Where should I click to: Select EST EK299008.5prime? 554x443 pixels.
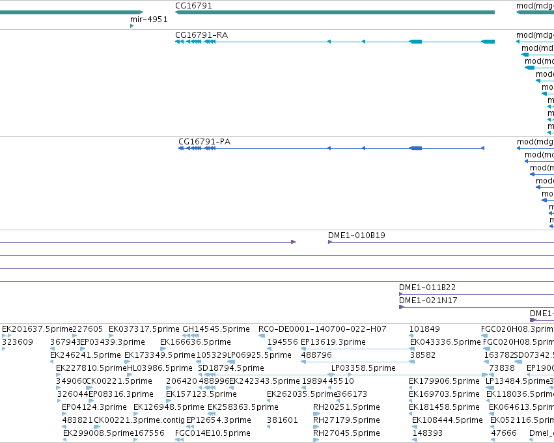click(x=98, y=433)
